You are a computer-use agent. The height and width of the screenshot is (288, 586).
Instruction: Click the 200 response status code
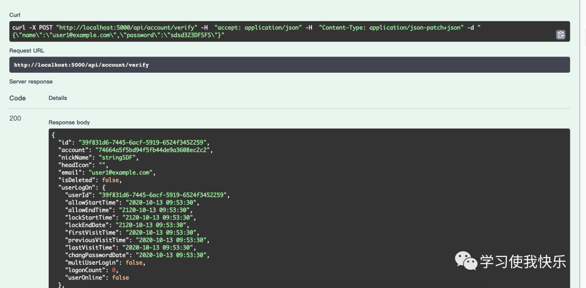pos(15,118)
